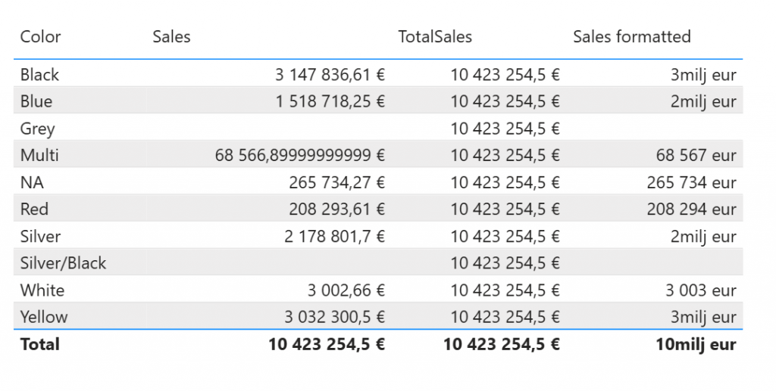This screenshot has height=391, width=776.
Task: Click the Blue color cell
Action: pyautogui.click(x=36, y=101)
